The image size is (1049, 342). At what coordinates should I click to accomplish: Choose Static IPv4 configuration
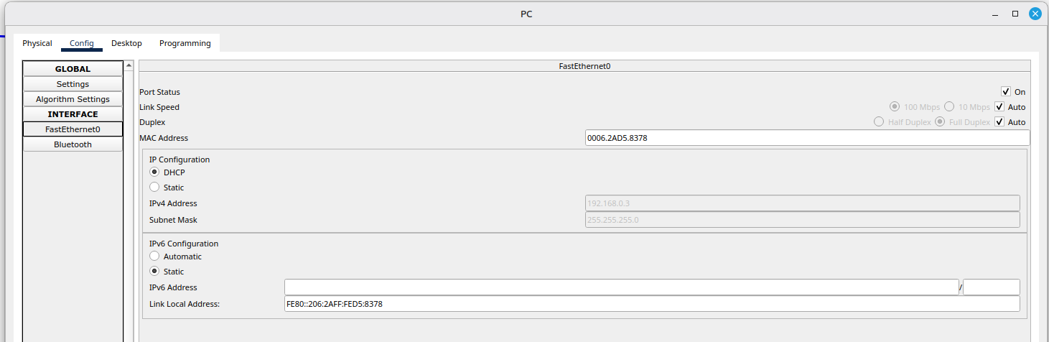click(x=154, y=188)
